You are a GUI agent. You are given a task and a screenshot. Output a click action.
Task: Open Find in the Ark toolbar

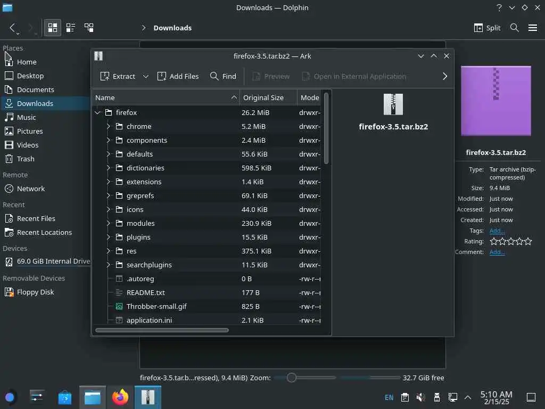click(x=223, y=76)
